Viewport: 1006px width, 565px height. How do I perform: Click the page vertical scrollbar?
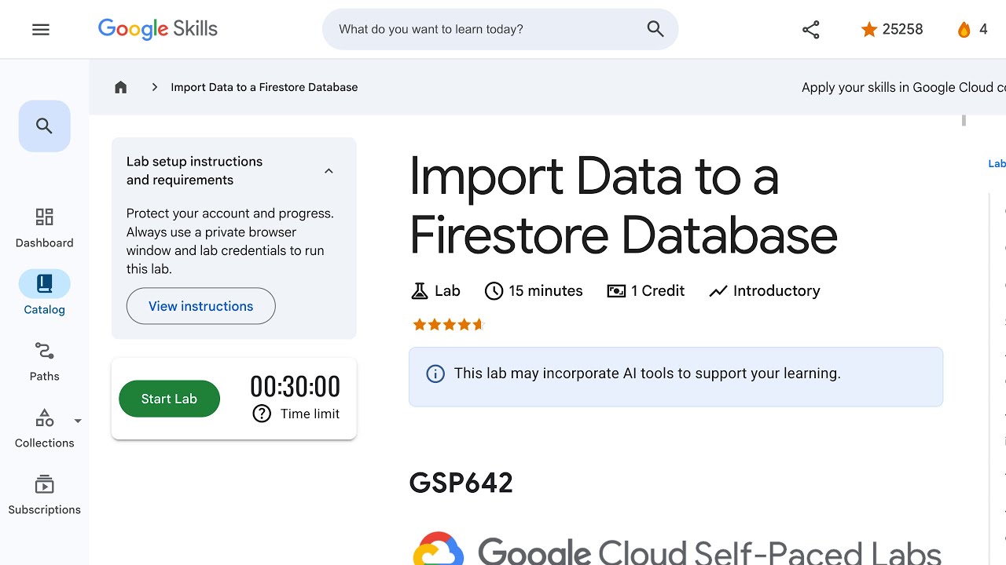[964, 120]
